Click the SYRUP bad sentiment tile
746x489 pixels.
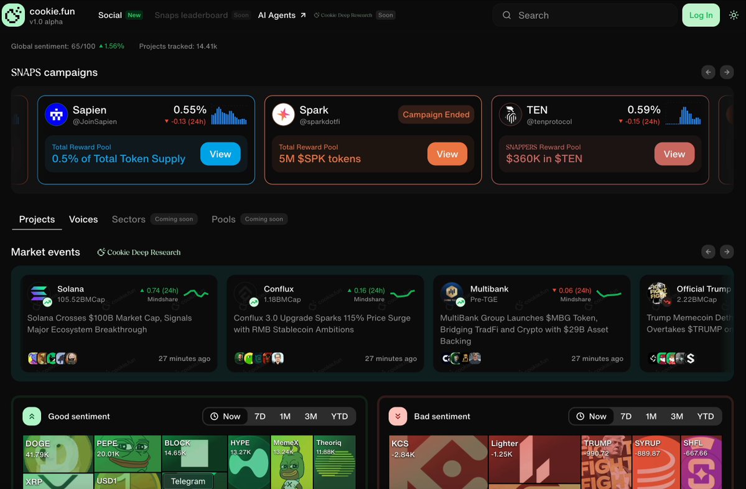pos(656,462)
